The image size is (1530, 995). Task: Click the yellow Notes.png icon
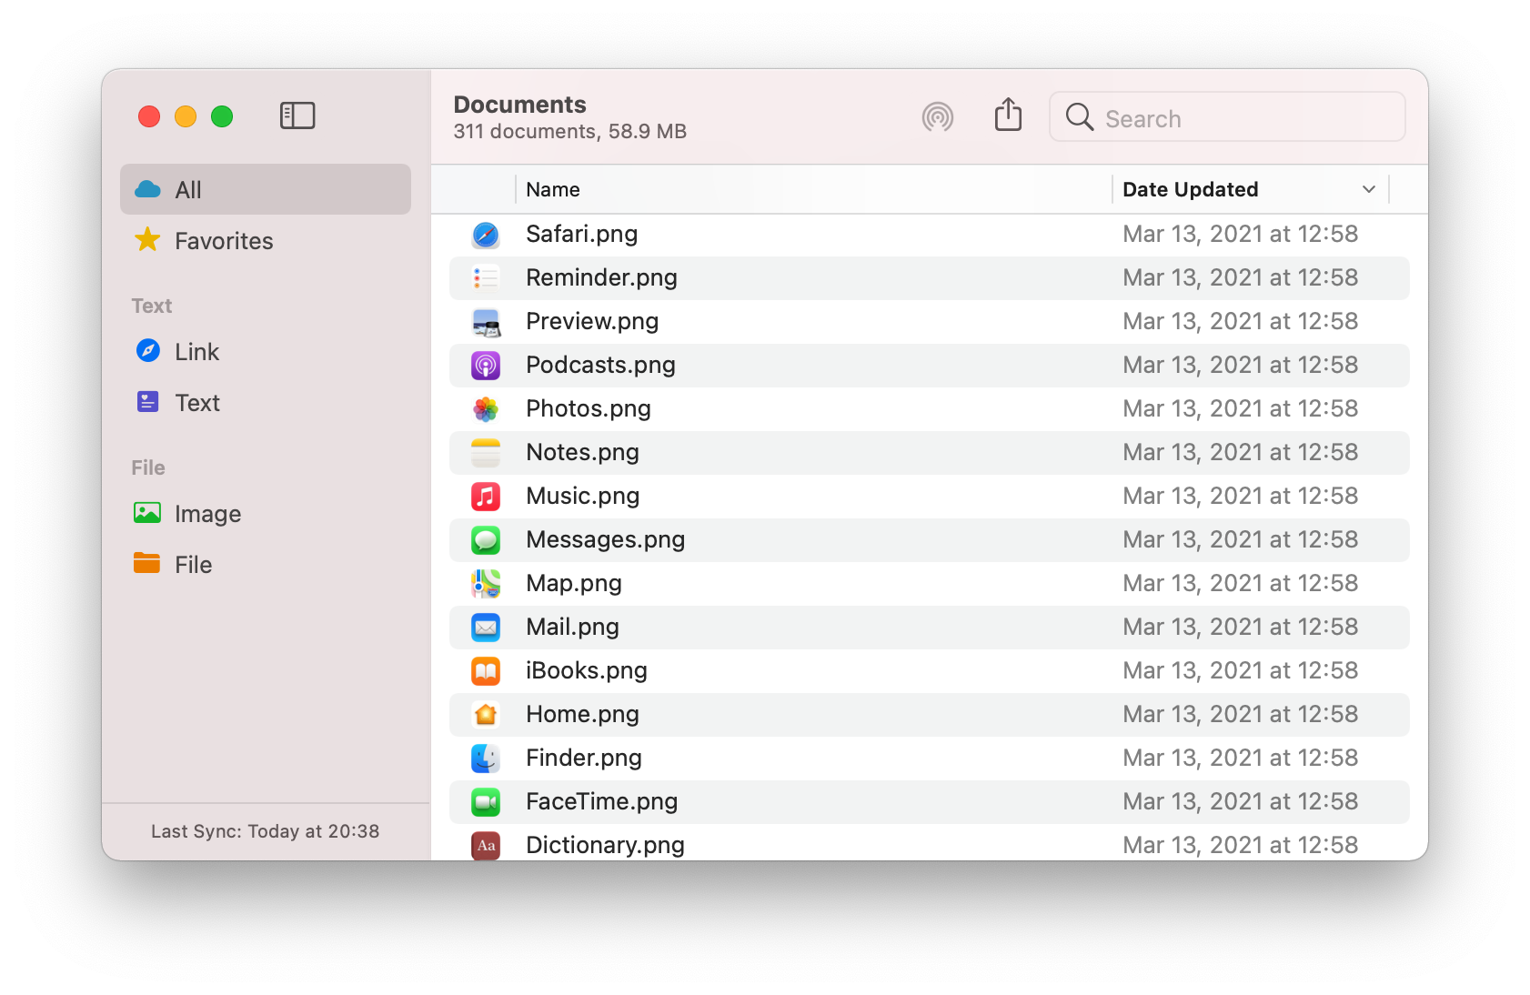point(486,453)
